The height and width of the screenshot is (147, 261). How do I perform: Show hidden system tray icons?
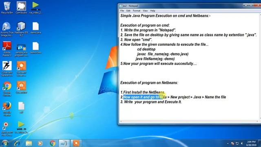[x=228, y=143]
